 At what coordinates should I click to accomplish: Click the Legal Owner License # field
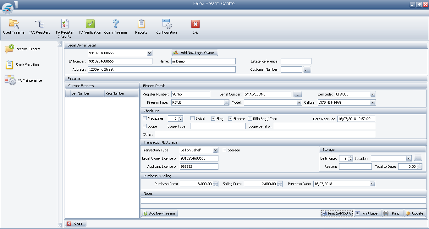(199, 158)
